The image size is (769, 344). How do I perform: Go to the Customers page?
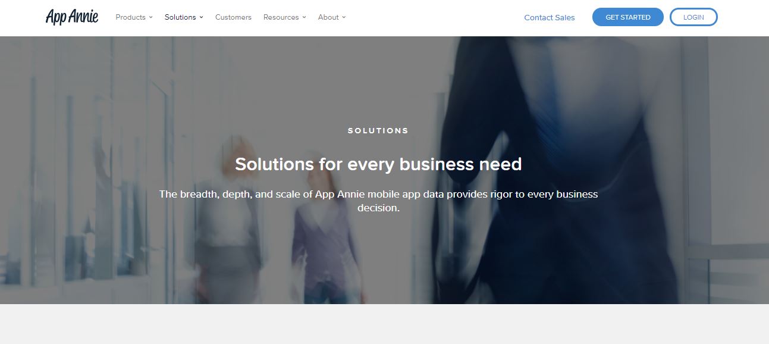click(x=233, y=17)
